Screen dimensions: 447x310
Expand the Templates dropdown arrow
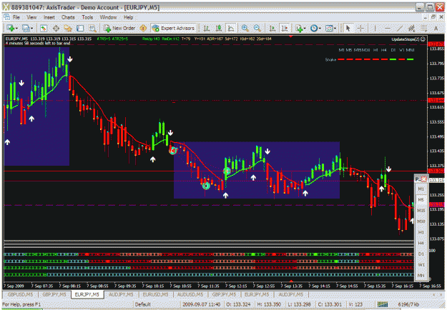coord(335,28)
